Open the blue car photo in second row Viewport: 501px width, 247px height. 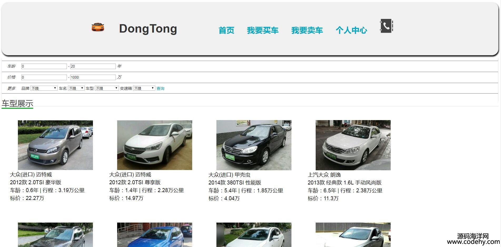(155, 235)
